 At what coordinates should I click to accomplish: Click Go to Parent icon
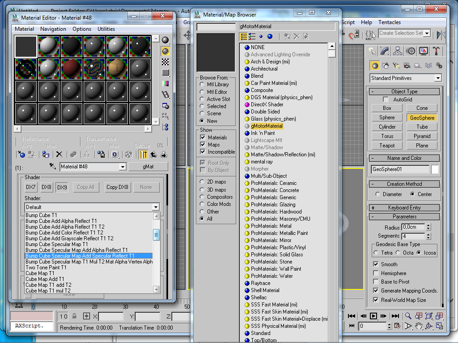[153, 154]
